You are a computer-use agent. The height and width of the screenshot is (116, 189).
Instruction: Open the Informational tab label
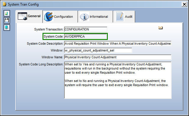99,17
